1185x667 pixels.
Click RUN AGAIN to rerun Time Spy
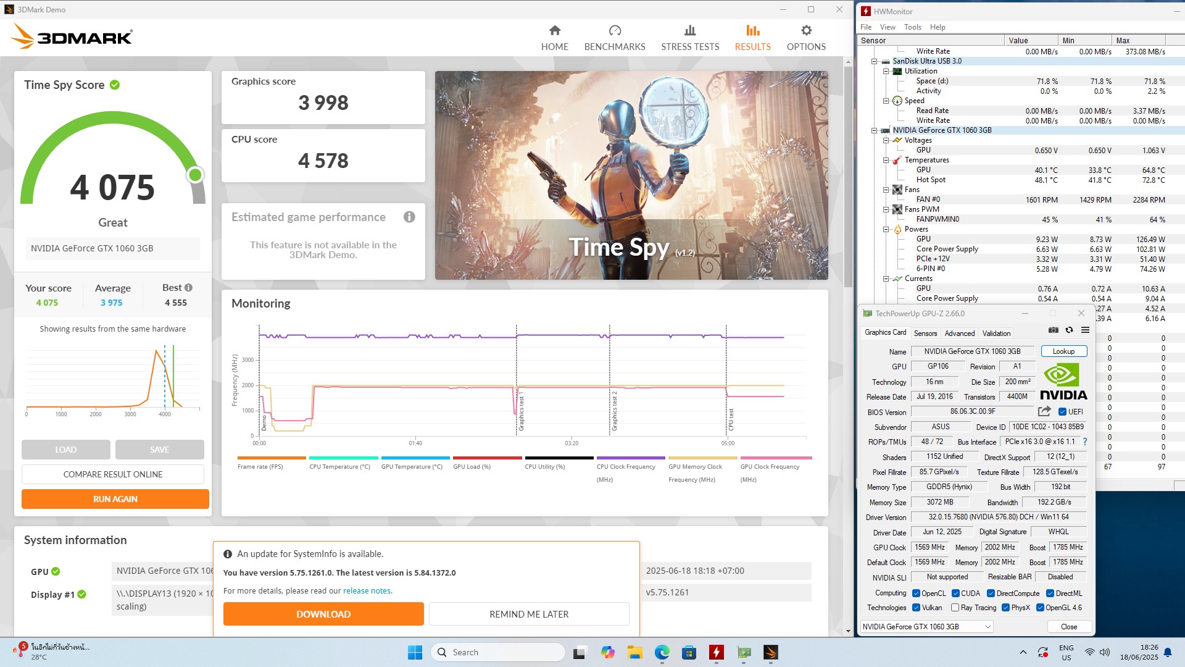(115, 499)
